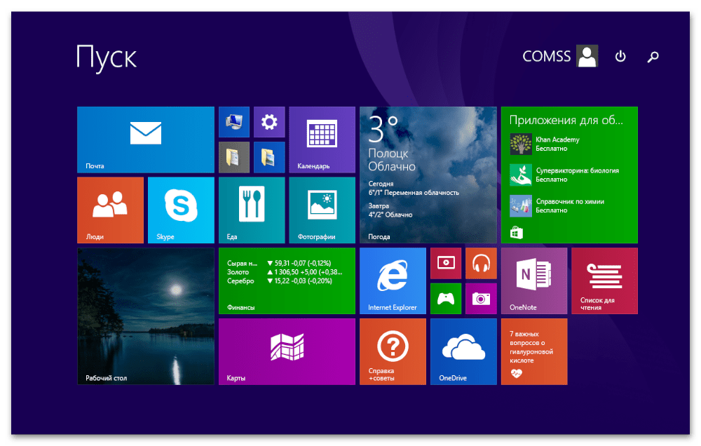Open the COMSS user account menu
Image resolution: width=701 pixels, height=446 pixels.
(x=560, y=57)
